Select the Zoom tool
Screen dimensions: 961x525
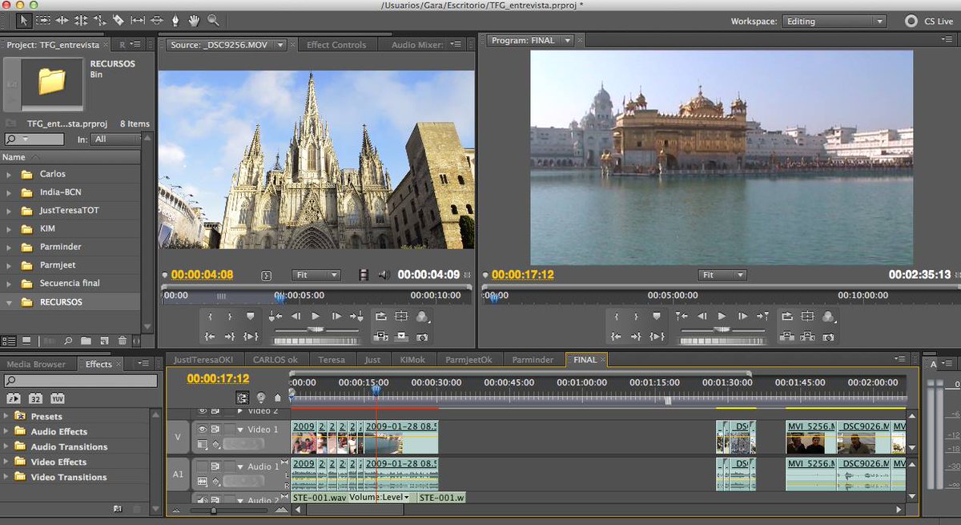tap(213, 20)
